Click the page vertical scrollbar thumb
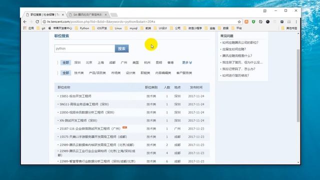 [298, 85]
